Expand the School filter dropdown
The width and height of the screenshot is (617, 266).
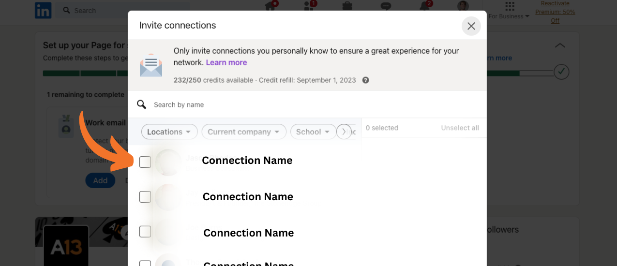click(313, 132)
